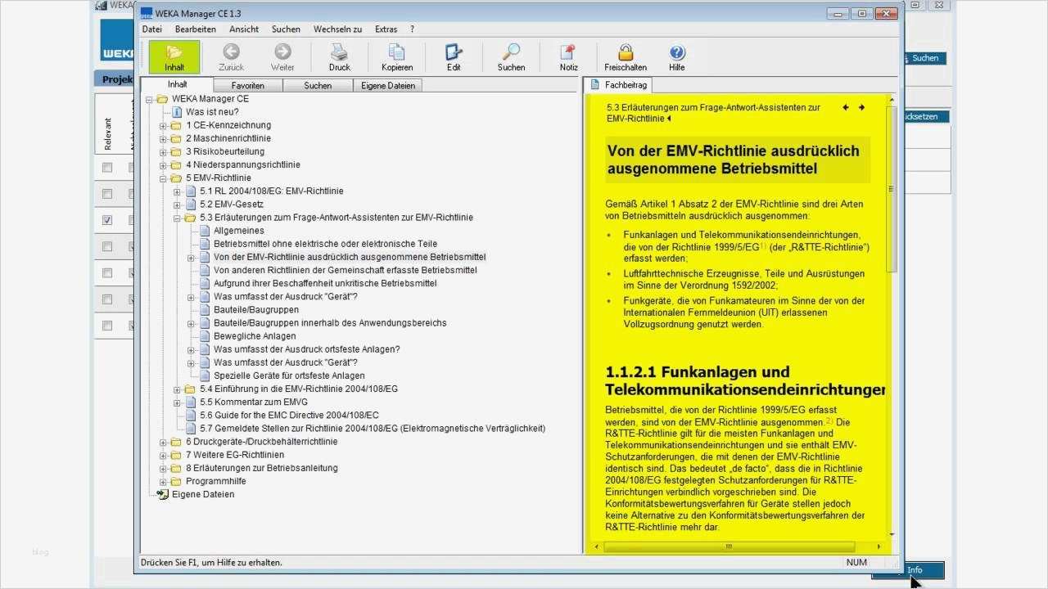1048x589 pixels.
Task: Collapse the 'WEKA Manager CE' root node
Action: [x=149, y=99]
